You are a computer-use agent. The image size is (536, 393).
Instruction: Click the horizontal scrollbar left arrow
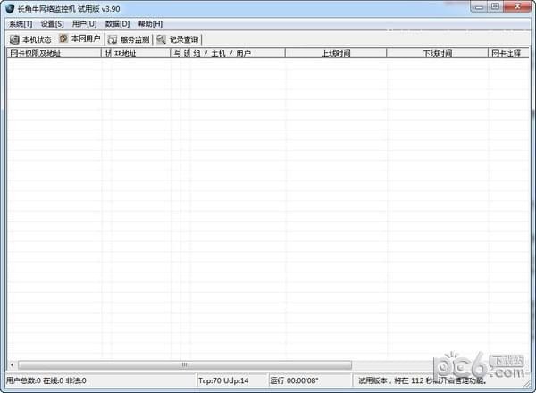click(x=13, y=365)
